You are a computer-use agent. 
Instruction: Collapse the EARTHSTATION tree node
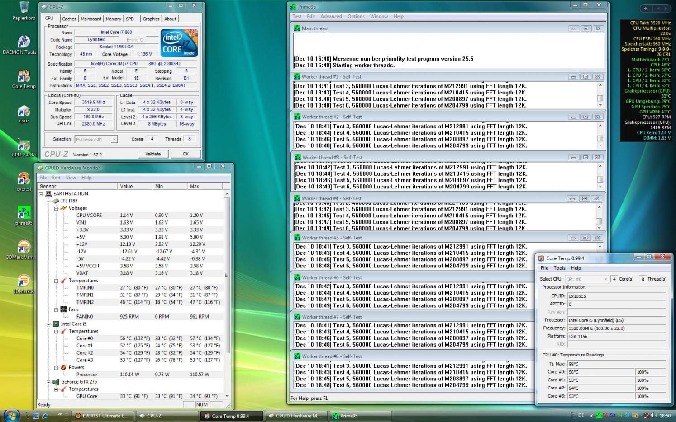pyautogui.click(x=41, y=194)
